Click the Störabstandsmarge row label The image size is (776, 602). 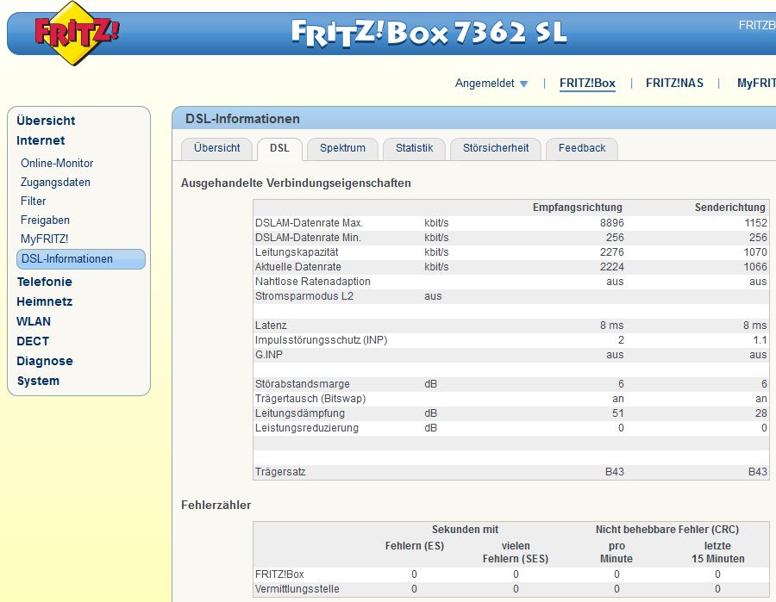click(303, 384)
